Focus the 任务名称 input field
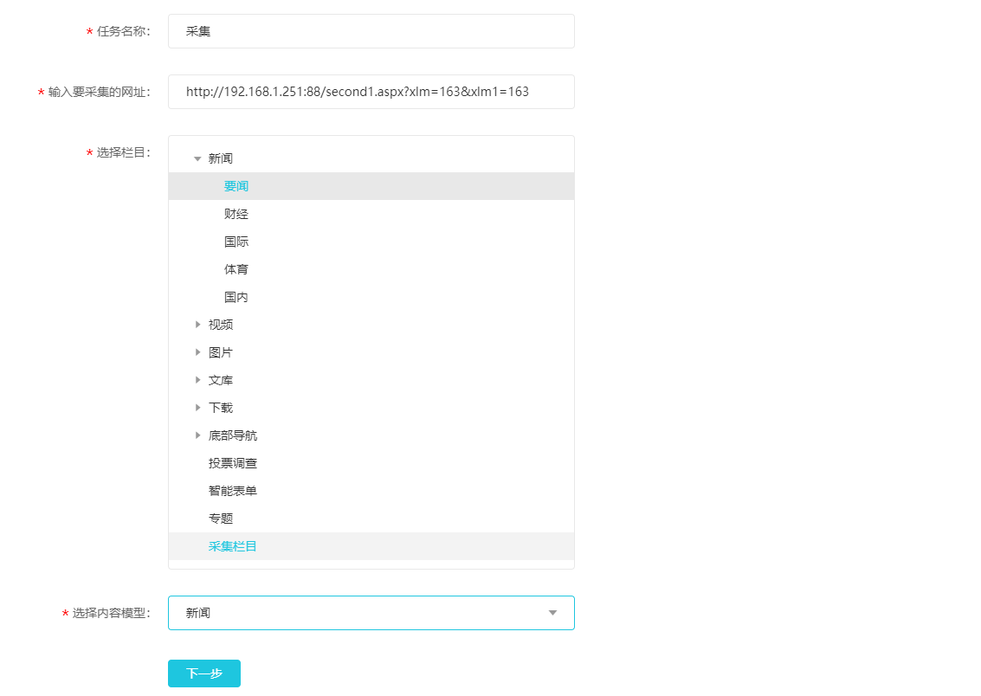This screenshot has width=981, height=696. coord(371,31)
